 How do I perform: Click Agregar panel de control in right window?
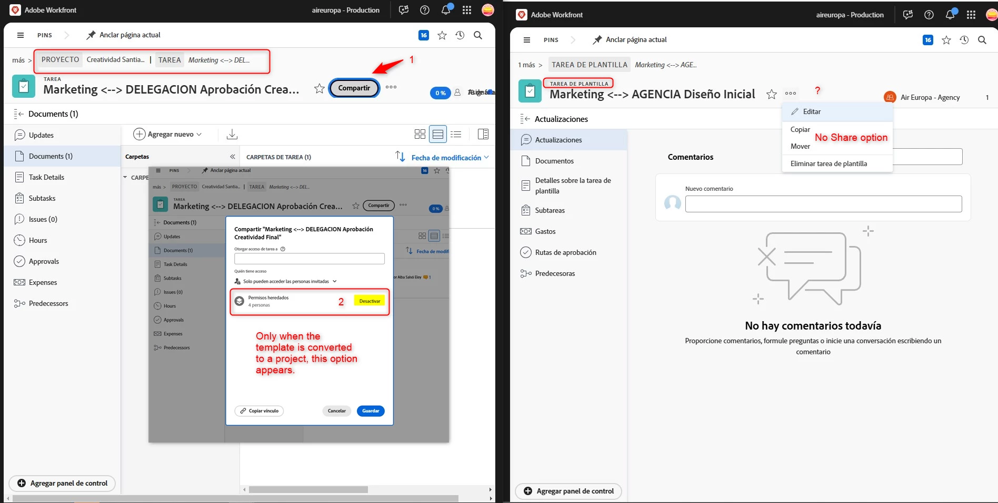568,491
